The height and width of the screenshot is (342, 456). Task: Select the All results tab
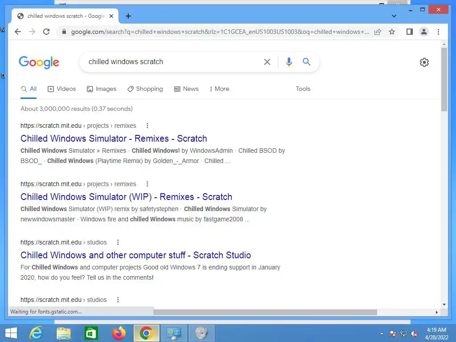[28, 89]
